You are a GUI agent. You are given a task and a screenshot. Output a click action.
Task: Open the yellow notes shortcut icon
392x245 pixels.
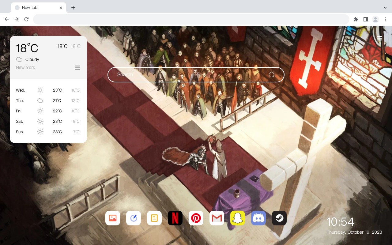pos(154,218)
